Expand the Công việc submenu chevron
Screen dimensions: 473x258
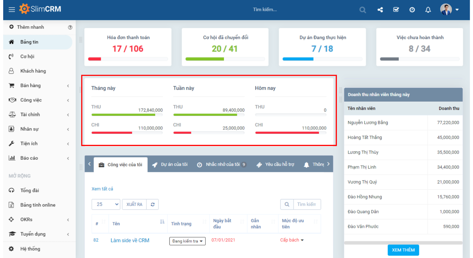pyautogui.click(x=68, y=100)
